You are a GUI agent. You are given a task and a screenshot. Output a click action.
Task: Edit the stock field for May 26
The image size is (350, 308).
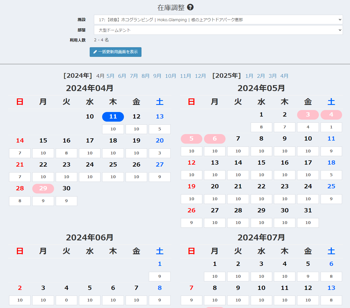coord(192,223)
